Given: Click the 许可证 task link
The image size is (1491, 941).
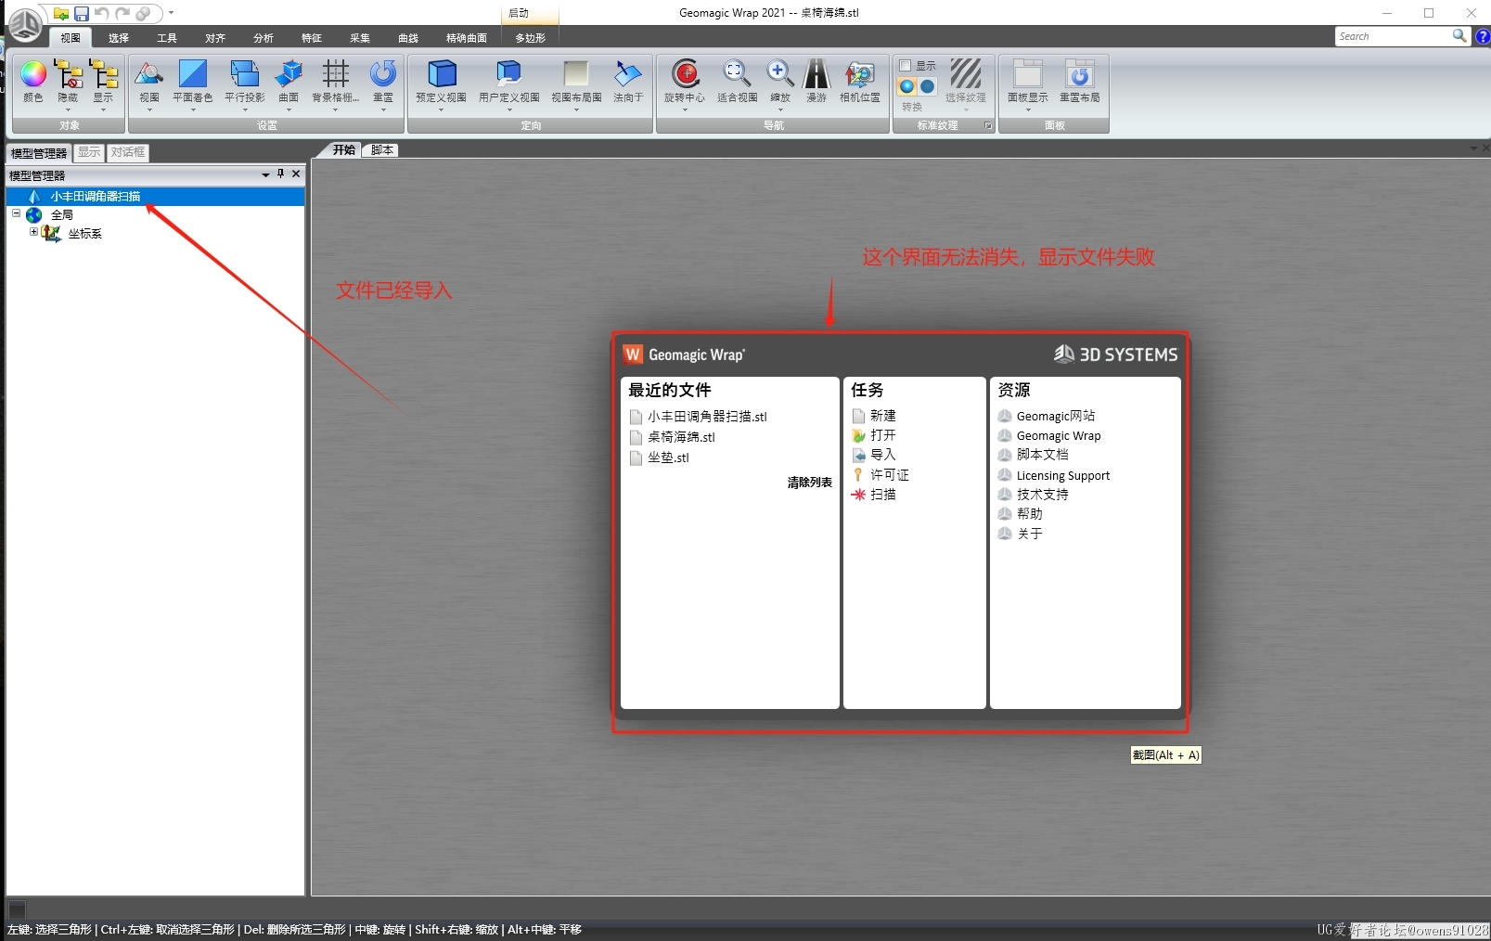Looking at the screenshot, I should (890, 474).
